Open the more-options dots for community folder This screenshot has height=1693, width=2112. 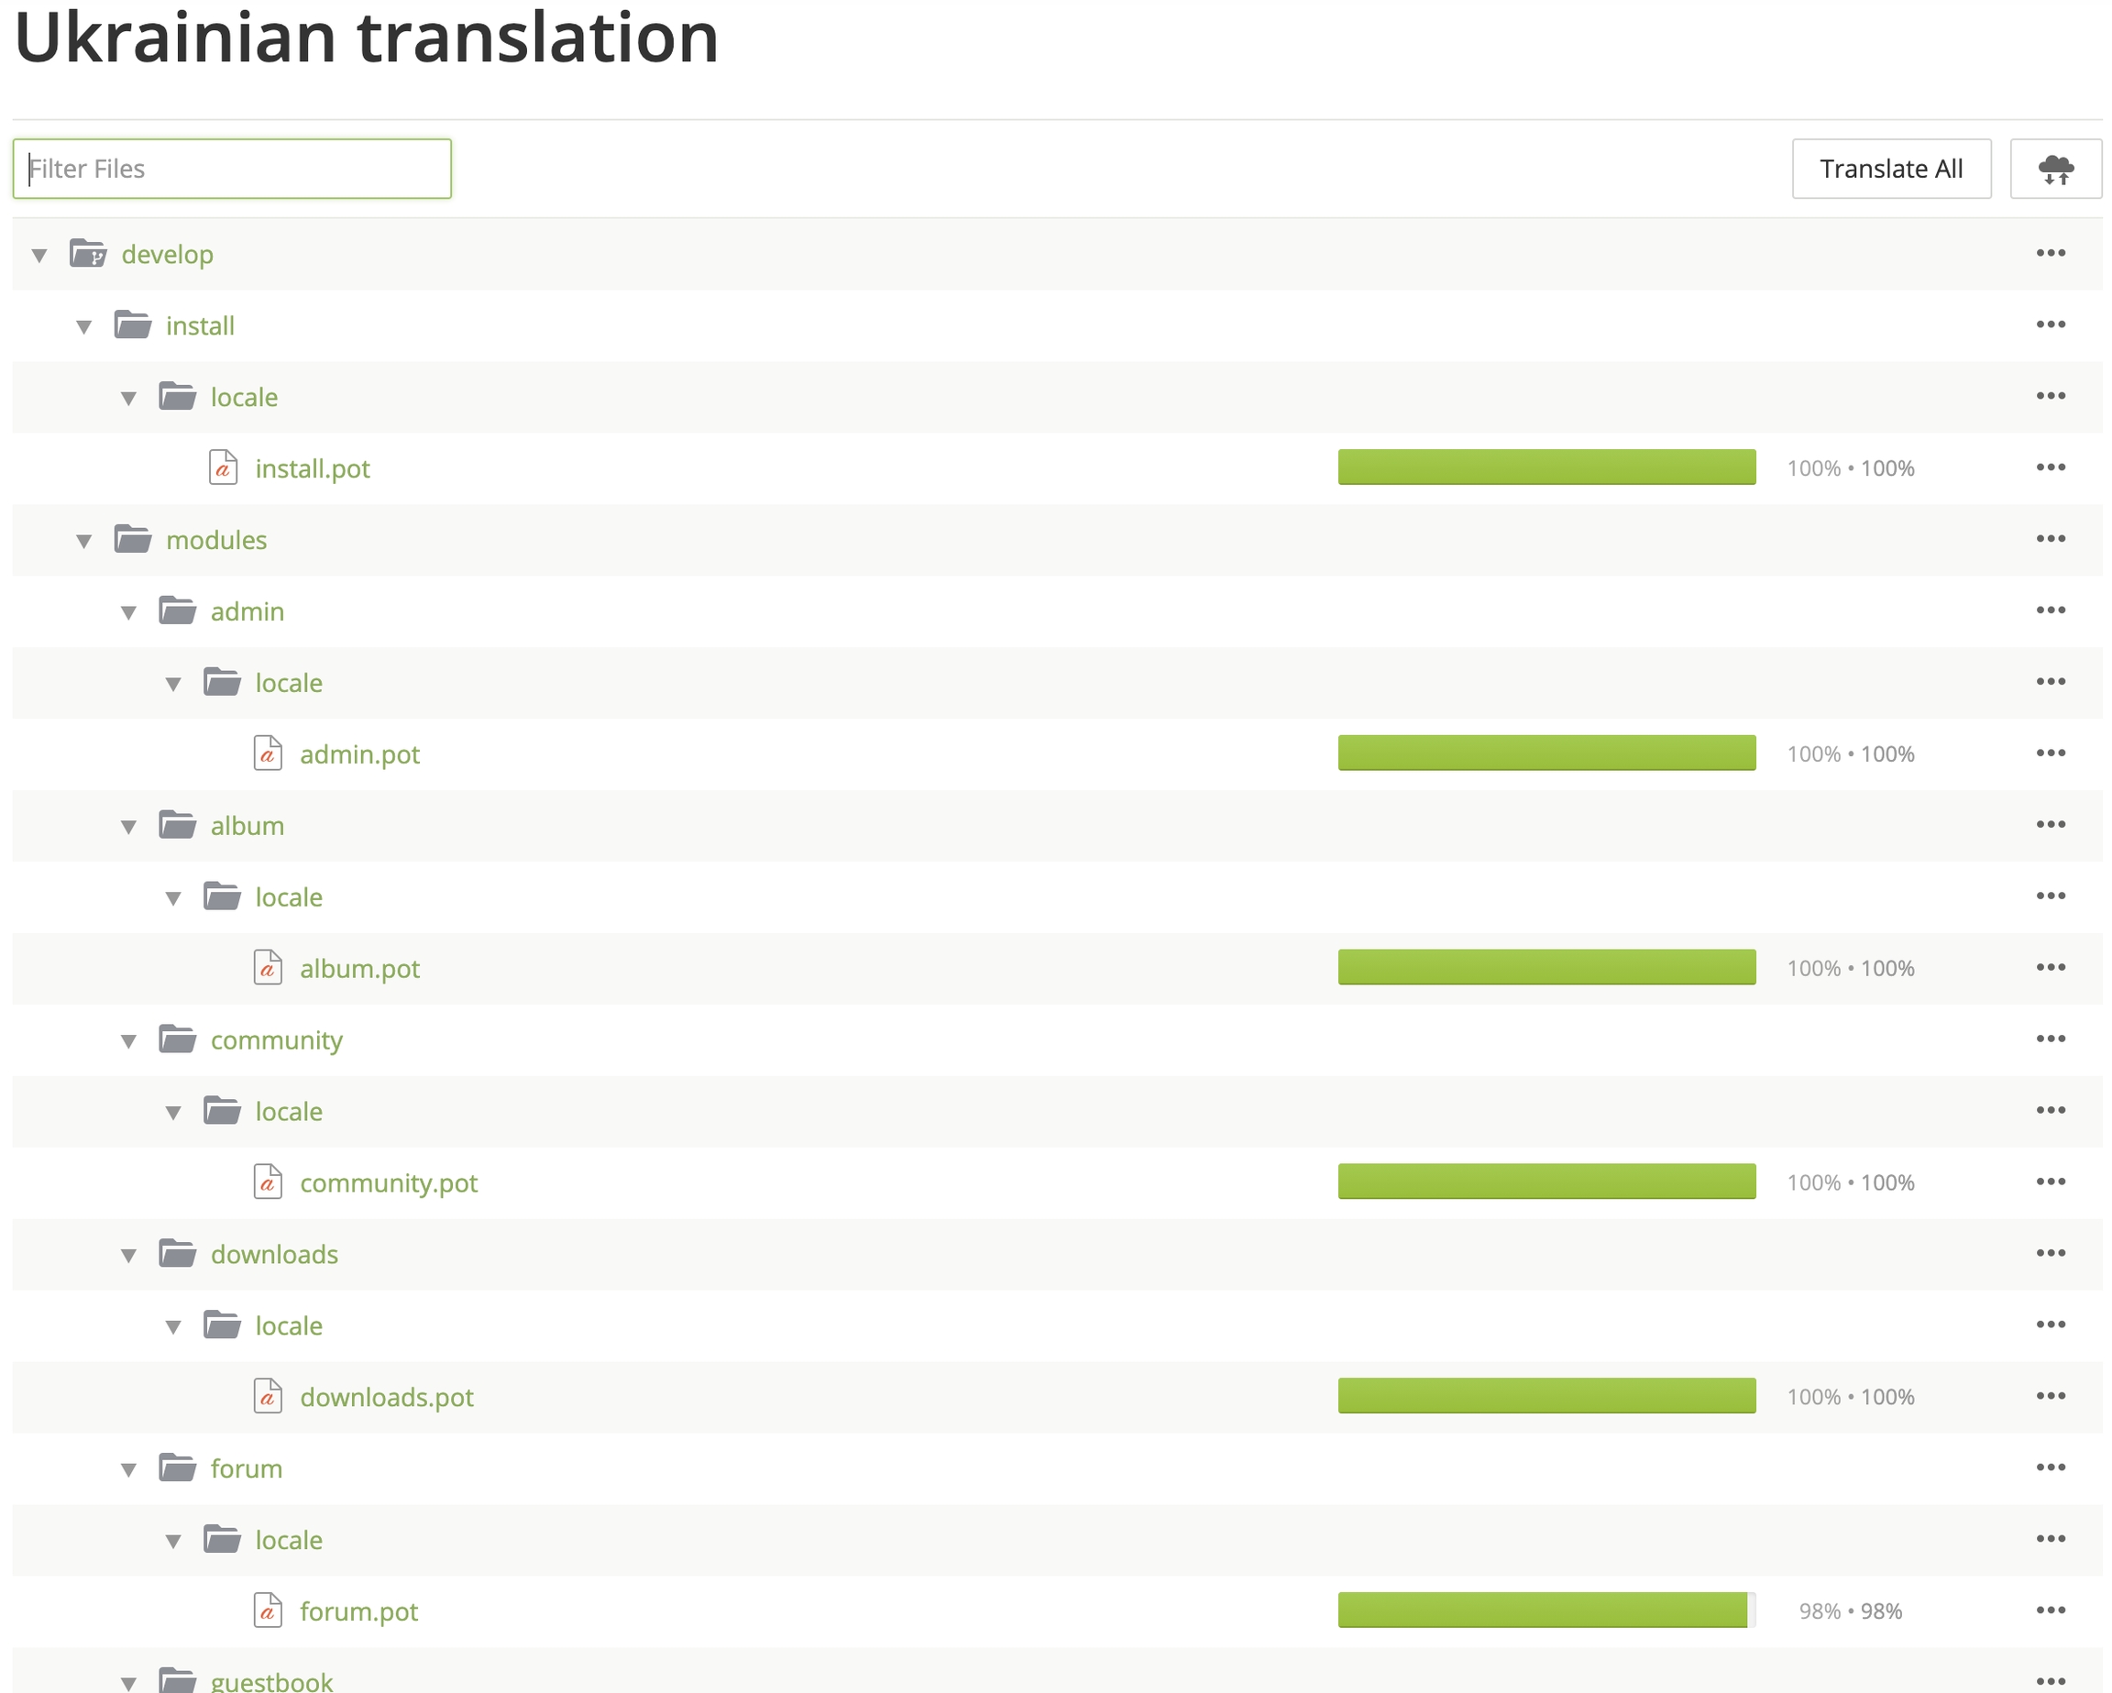click(x=2051, y=1039)
